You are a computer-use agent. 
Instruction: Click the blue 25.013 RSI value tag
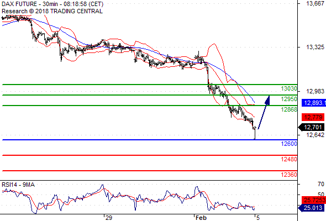[311, 208]
